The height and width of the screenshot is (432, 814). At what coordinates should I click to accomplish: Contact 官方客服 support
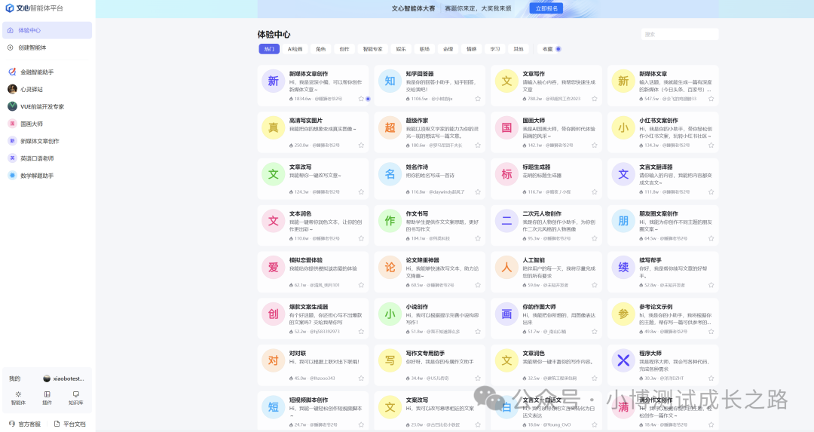[x=25, y=424]
